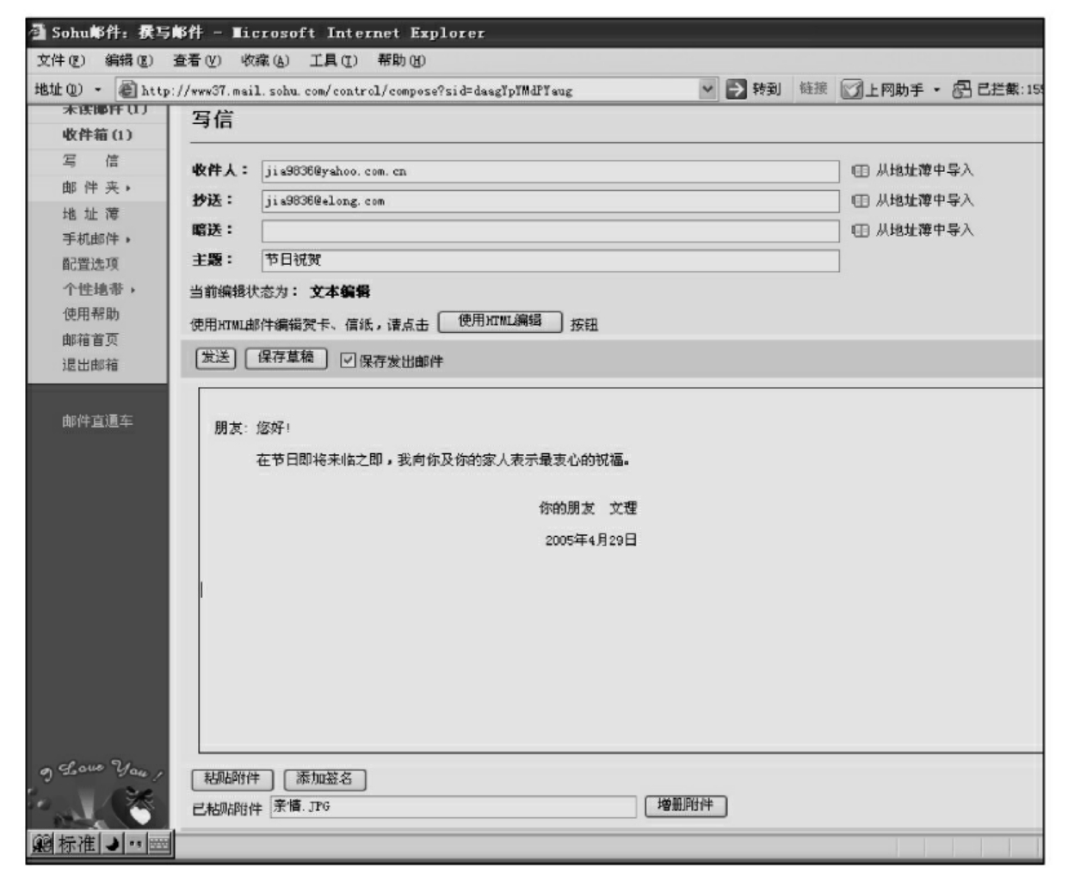Click address book icon beside 收件人 field
The image size is (1068, 880).
pyautogui.click(x=860, y=170)
